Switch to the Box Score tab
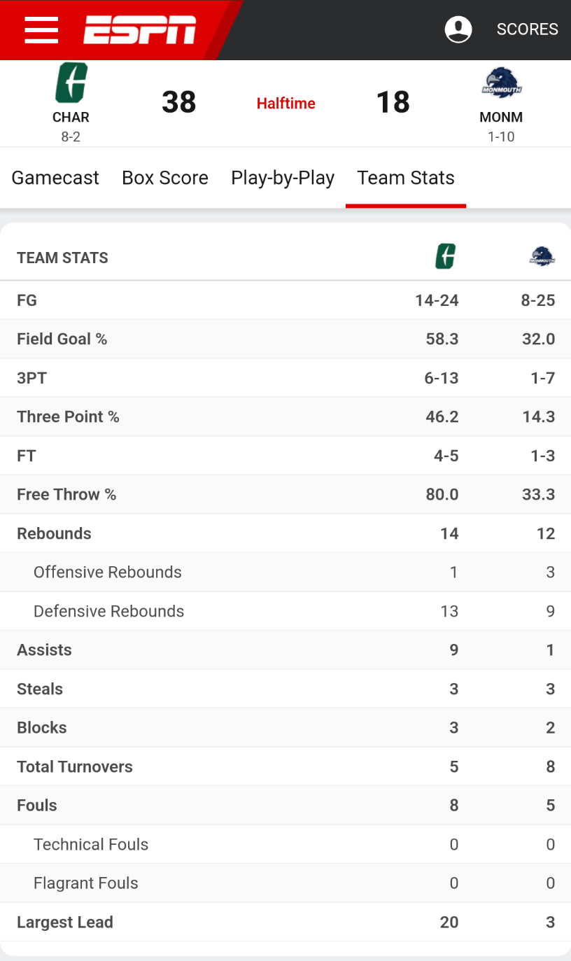Screen dimensions: 571x961 click(165, 178)
